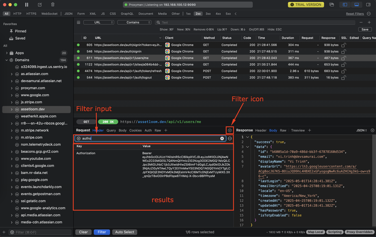Open the avatarUrl googleusercontent link
Image resolution: width=376 pixels, height=237 pixels.
pyautogui.click(x=314, y=171)
